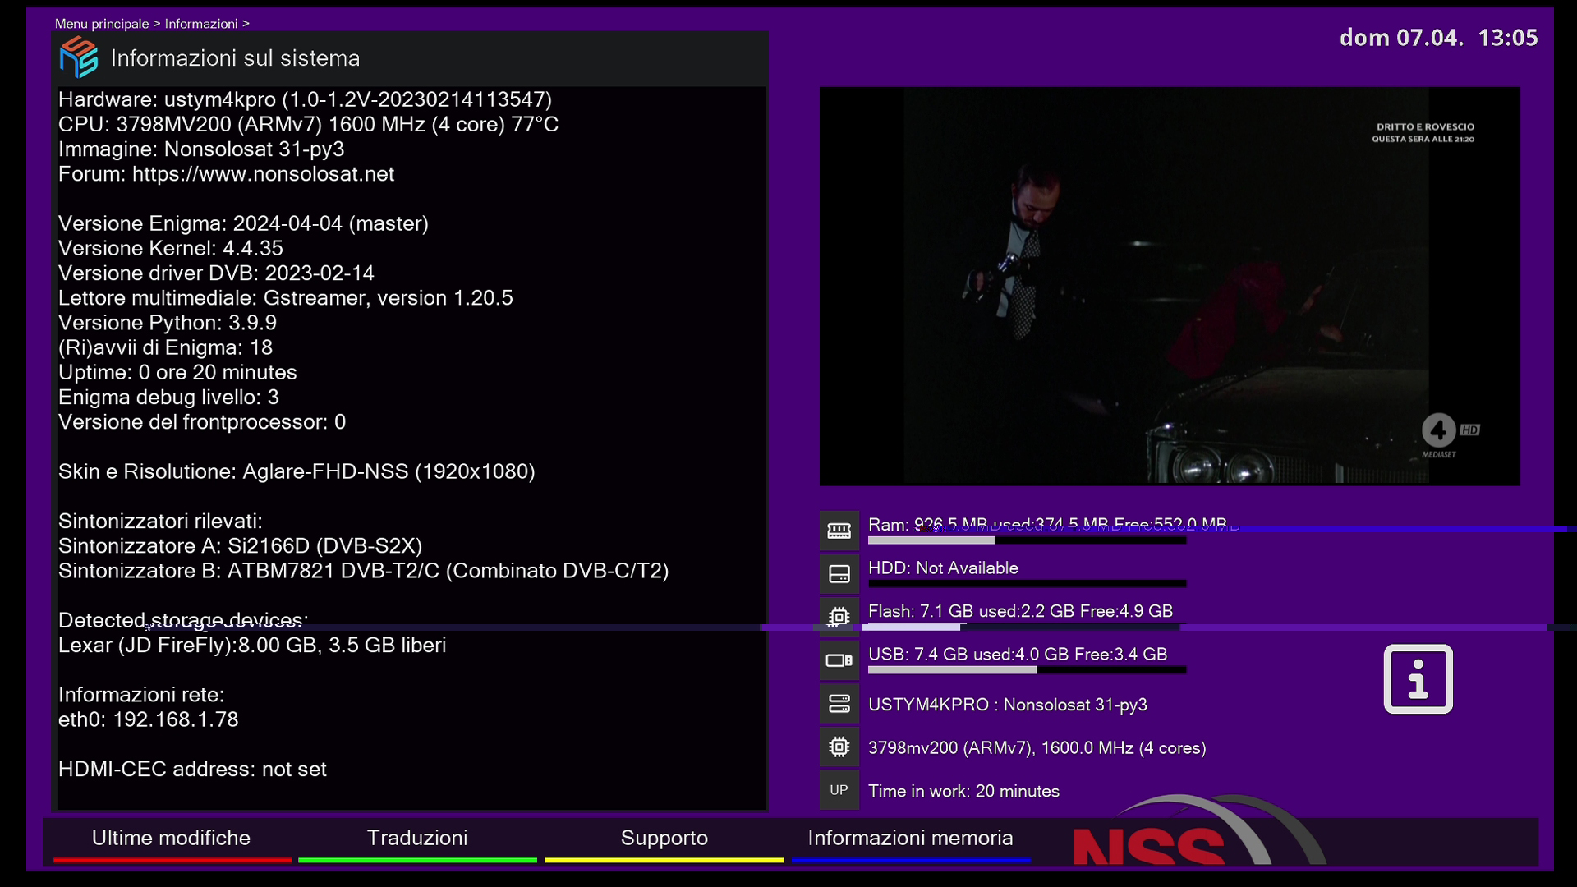Click the USB storage icon
1577x887 pixels.
coord(839,660)
